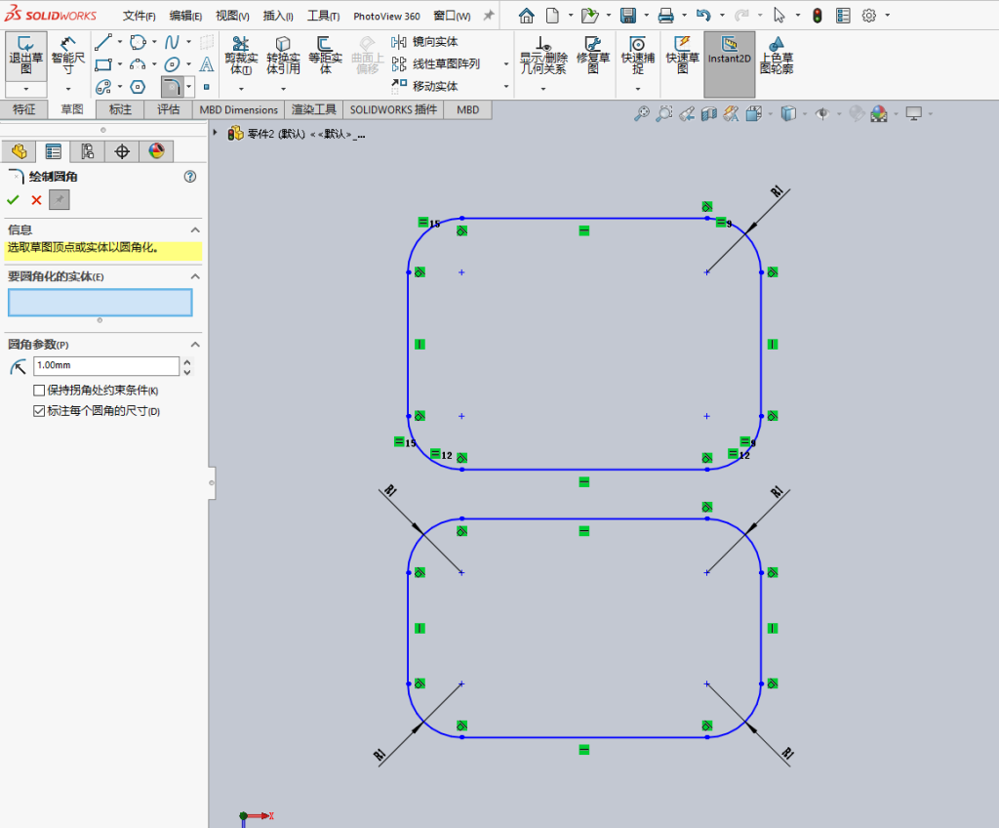Expand the 零件2 feature tree arrow
This screenshot has width=999, height=828.
pos(216,133)
